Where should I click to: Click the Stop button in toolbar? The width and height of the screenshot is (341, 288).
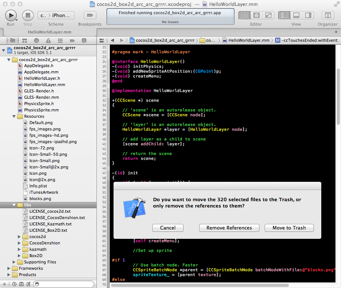coord(28,15)
